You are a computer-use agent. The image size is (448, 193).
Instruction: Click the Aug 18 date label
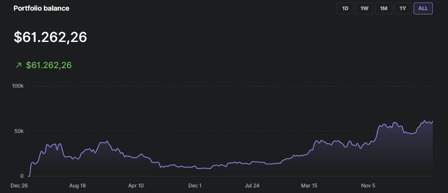pos(77,186)
